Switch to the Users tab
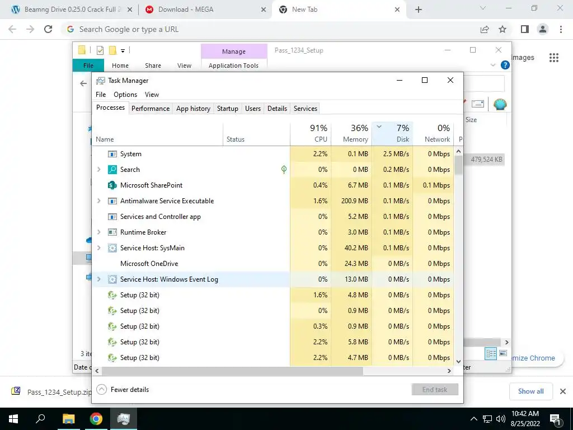 pyautogui.click(x=253, y=109)
